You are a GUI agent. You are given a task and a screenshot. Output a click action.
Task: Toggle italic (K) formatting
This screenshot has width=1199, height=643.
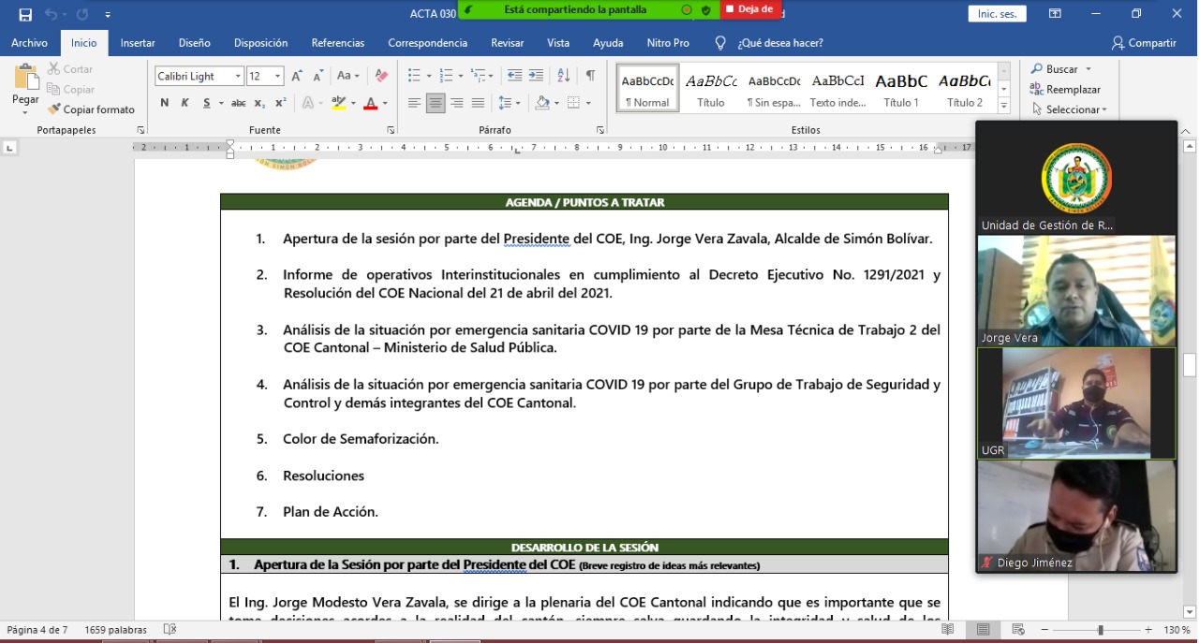click(185, 103)
